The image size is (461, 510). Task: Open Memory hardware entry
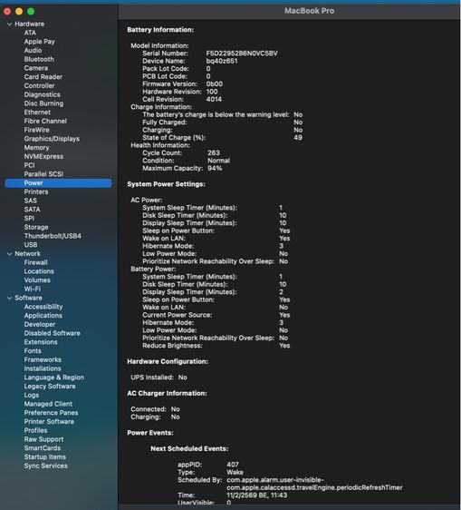pyautogui.click(x=37, y=148)
